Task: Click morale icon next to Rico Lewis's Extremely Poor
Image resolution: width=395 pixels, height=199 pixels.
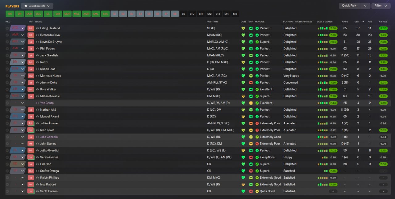Action: click(x=257, y=130)
